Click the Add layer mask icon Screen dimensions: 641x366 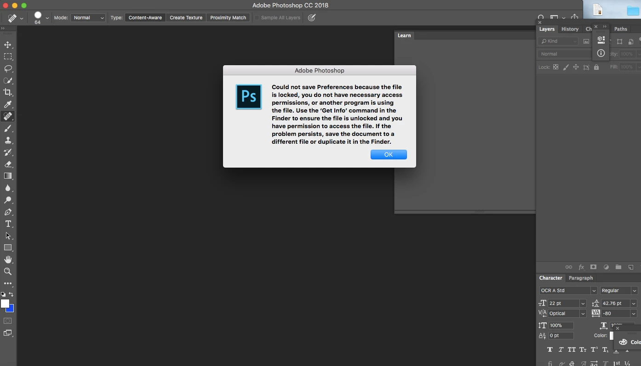pyautogui.click(x=594, y=267)
